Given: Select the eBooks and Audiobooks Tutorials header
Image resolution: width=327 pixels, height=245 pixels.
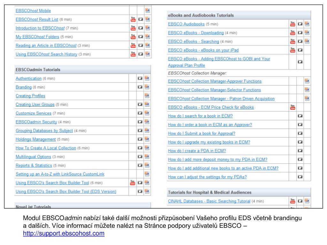Looking at the screenshot, I should [239, 15].
